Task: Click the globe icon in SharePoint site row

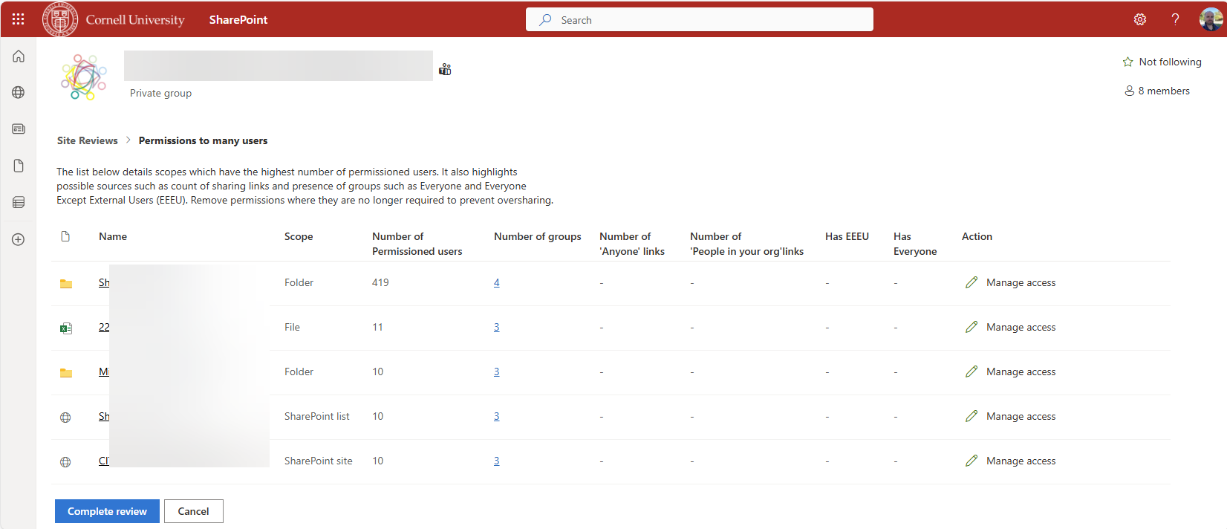Action: point(65,461)
